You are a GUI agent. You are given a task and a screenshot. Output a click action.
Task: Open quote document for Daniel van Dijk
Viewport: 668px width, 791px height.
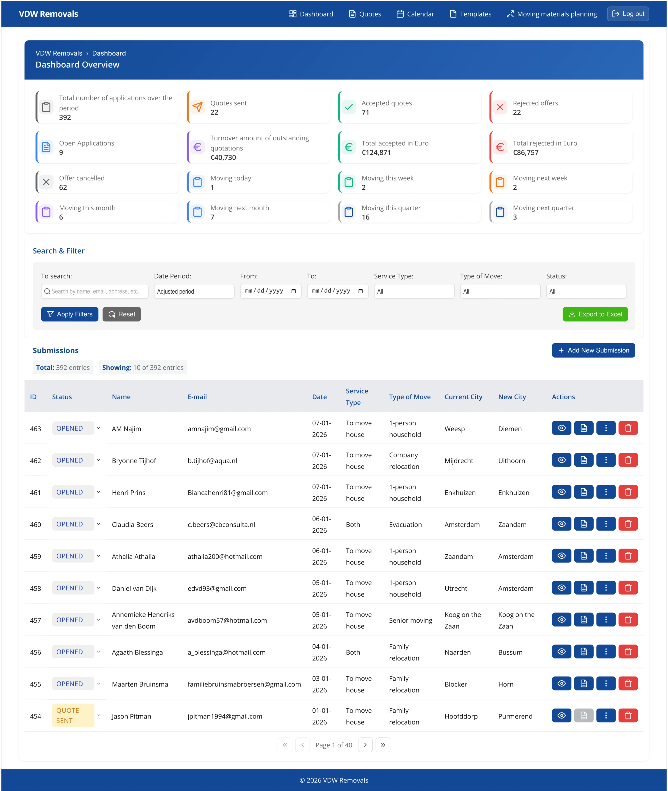pyautogui.click(x=583, y=587)
